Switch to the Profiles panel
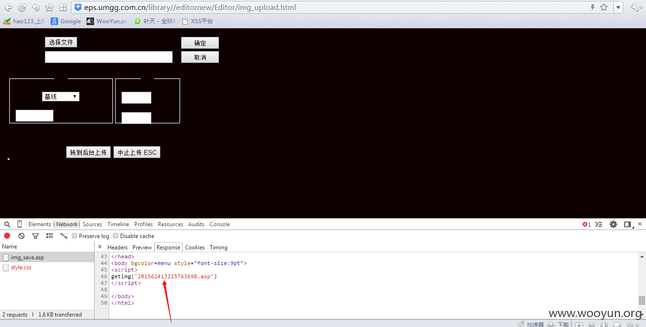Screen dimensions: 646x327 (143, 224)
